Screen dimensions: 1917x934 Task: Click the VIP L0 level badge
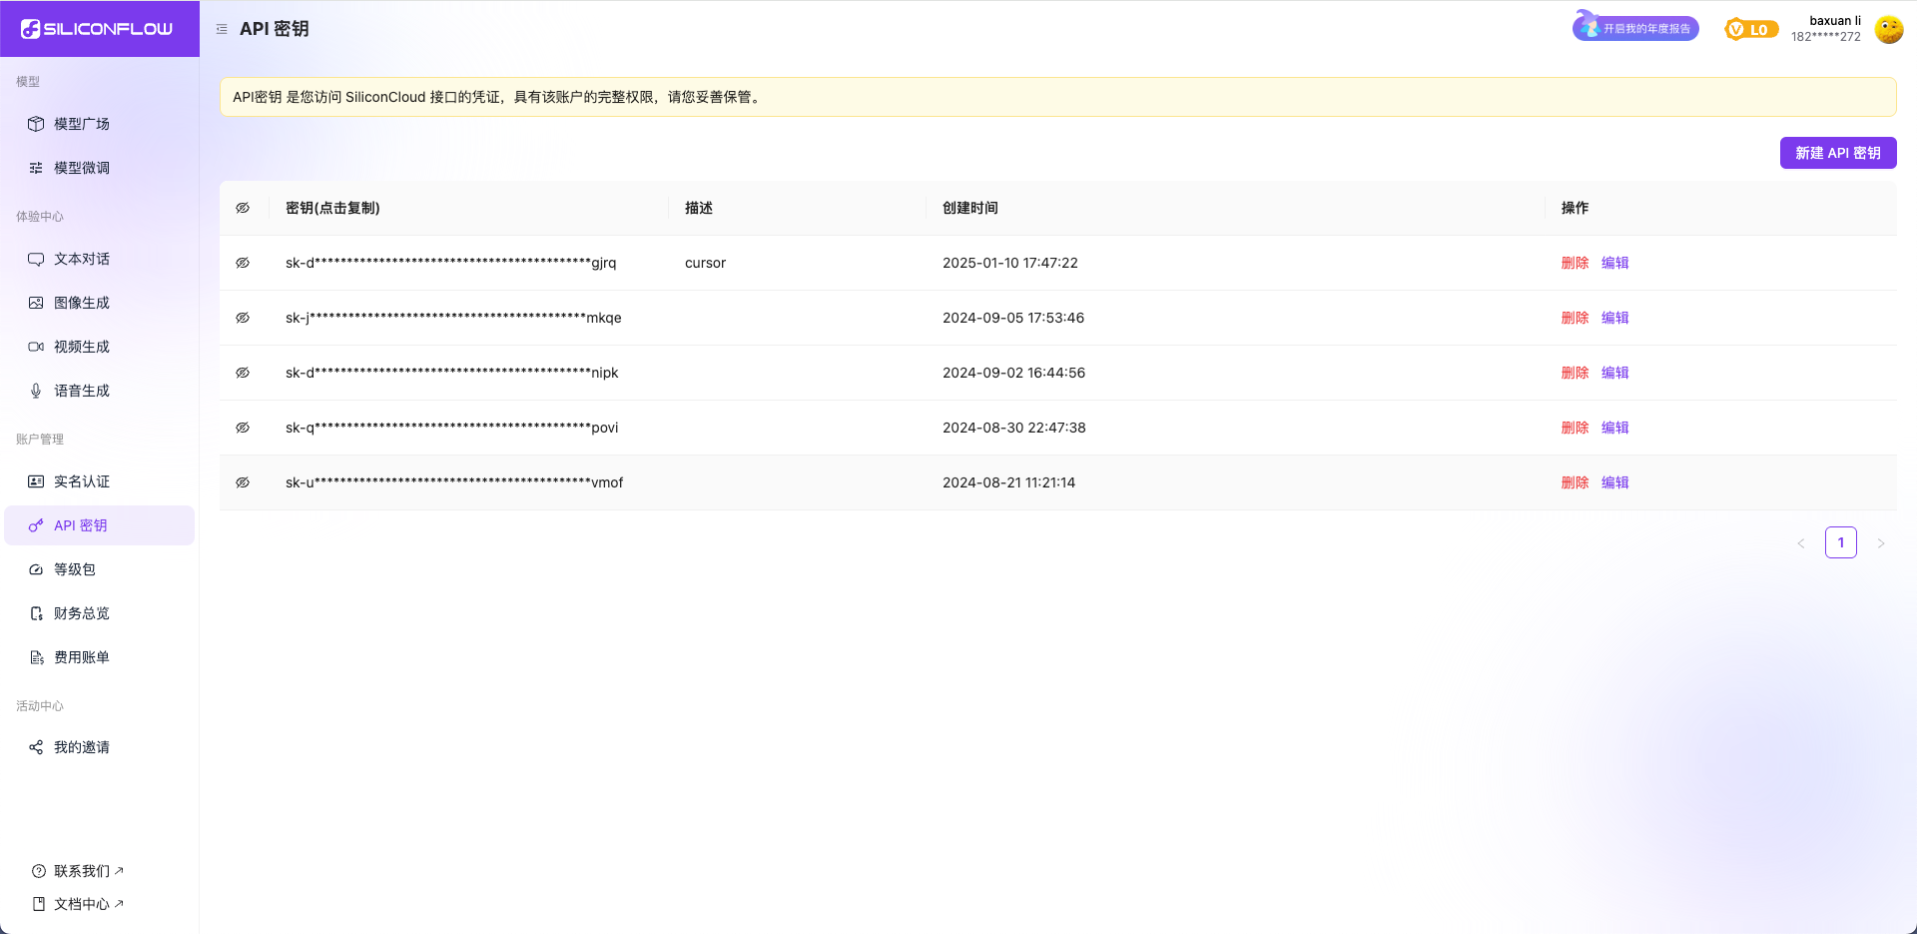pos(1751,30)
